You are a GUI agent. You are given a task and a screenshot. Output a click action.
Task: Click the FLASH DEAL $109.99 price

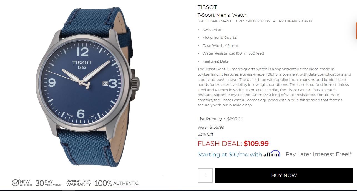(233, 143)
